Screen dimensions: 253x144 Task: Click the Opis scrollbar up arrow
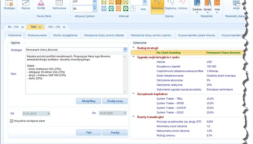point(125,57)
